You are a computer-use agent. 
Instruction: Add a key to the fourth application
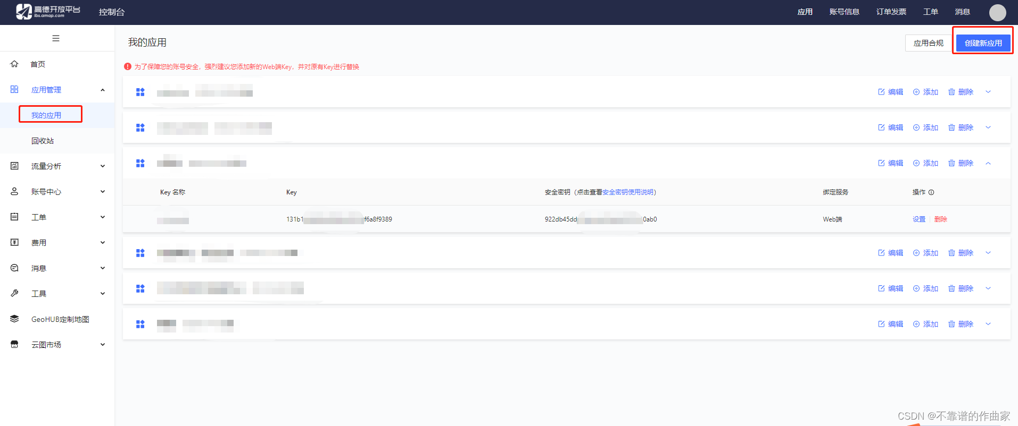coord(925,253)
